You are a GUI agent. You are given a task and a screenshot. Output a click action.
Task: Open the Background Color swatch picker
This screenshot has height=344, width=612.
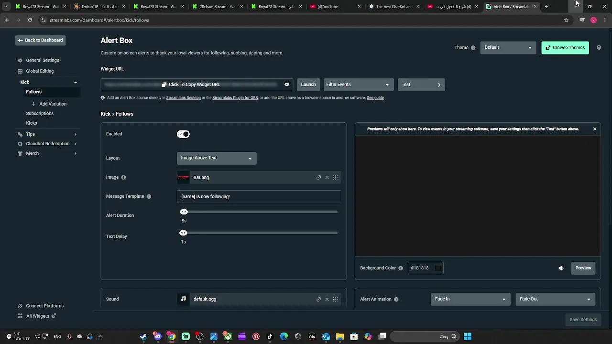(438, 268)
